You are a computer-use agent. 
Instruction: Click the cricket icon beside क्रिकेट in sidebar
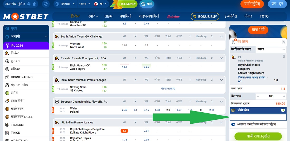7,53
